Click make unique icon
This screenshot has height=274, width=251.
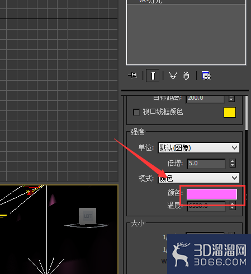coord(173,76)
